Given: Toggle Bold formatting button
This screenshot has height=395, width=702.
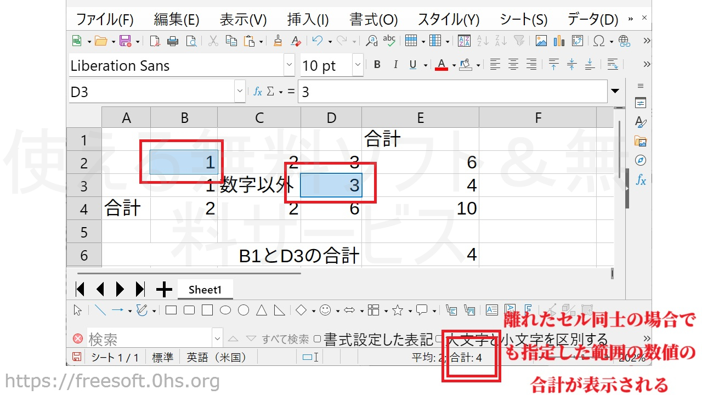Looking at the screenshot, I should (x=377, y=65).
